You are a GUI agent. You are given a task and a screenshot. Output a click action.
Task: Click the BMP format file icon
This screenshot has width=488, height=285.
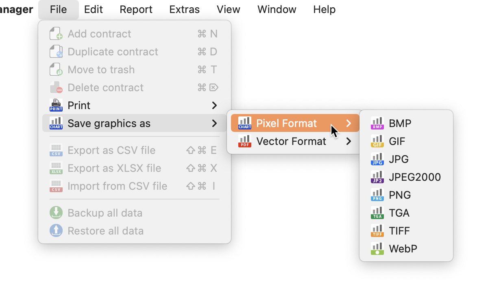377,123
